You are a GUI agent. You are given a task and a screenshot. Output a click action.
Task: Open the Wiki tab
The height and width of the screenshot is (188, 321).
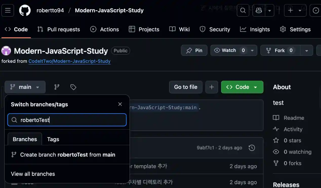[x=179, y=29]
